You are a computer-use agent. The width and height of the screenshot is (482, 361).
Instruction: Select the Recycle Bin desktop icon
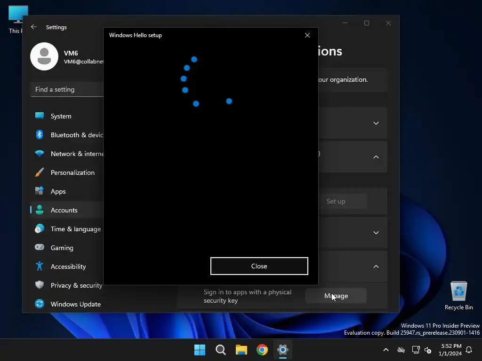click(x=458, y=296)
